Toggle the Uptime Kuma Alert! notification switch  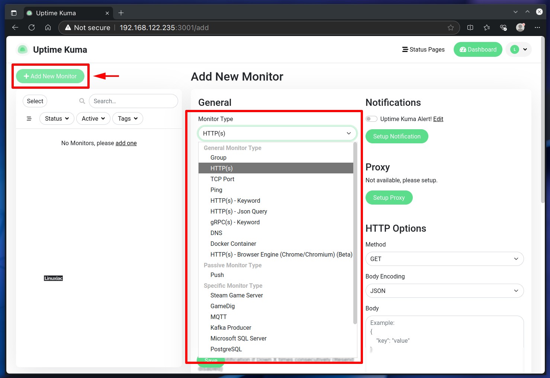point(371,119)
